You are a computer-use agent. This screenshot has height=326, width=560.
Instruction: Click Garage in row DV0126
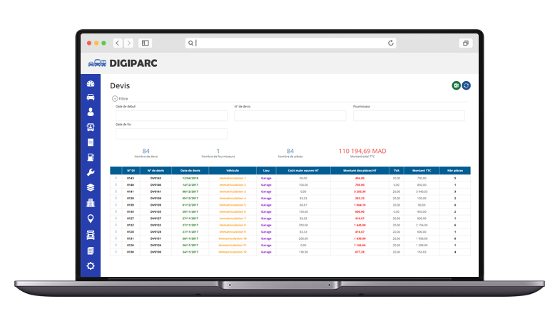pyautogui.click(x=266, y=245)
